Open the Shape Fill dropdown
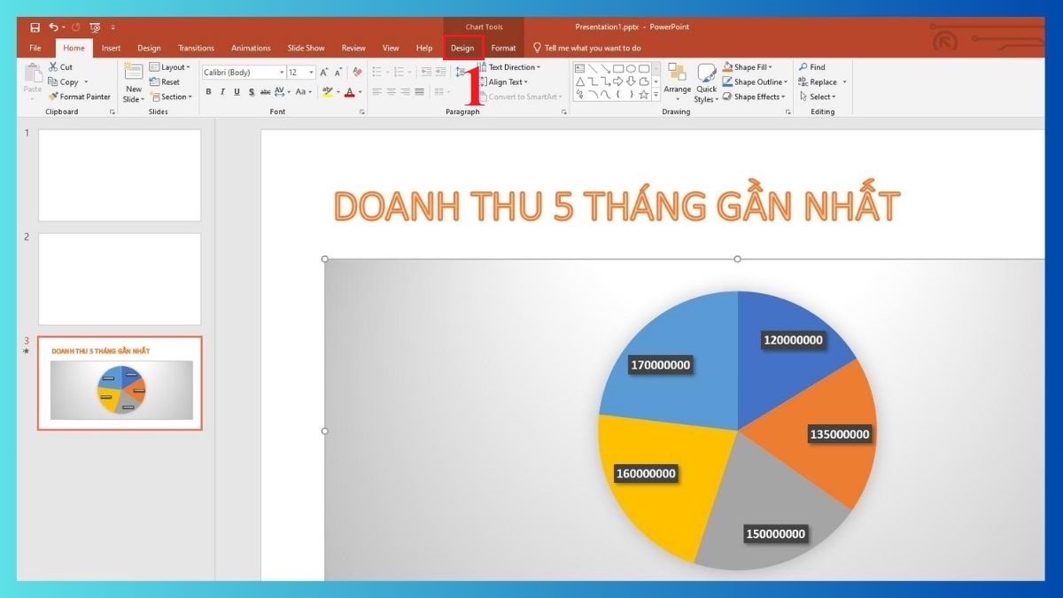 749,66
